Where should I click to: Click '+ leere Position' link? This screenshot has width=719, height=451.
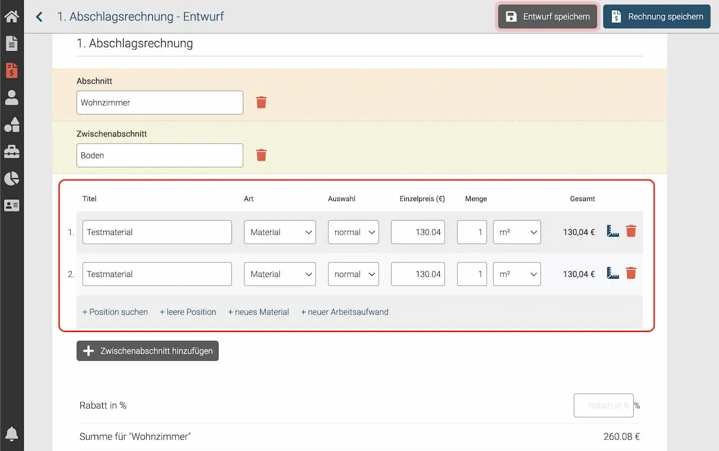click(188, 312)
